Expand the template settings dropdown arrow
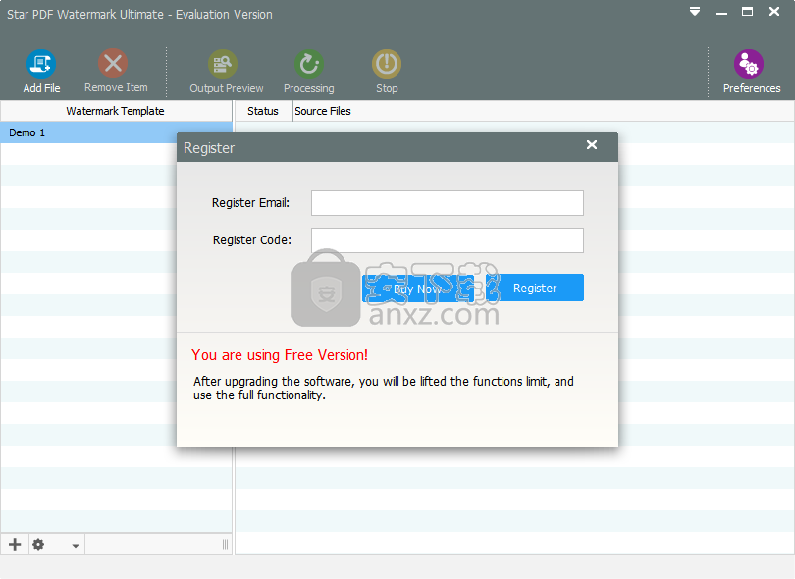 pyautogui.click(x=75, y=546)
